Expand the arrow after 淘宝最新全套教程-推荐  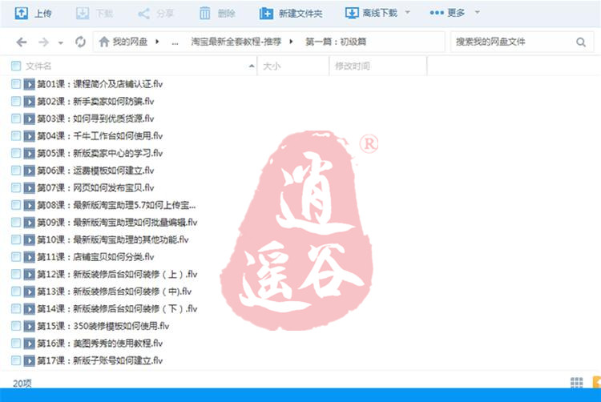(291, 42)
